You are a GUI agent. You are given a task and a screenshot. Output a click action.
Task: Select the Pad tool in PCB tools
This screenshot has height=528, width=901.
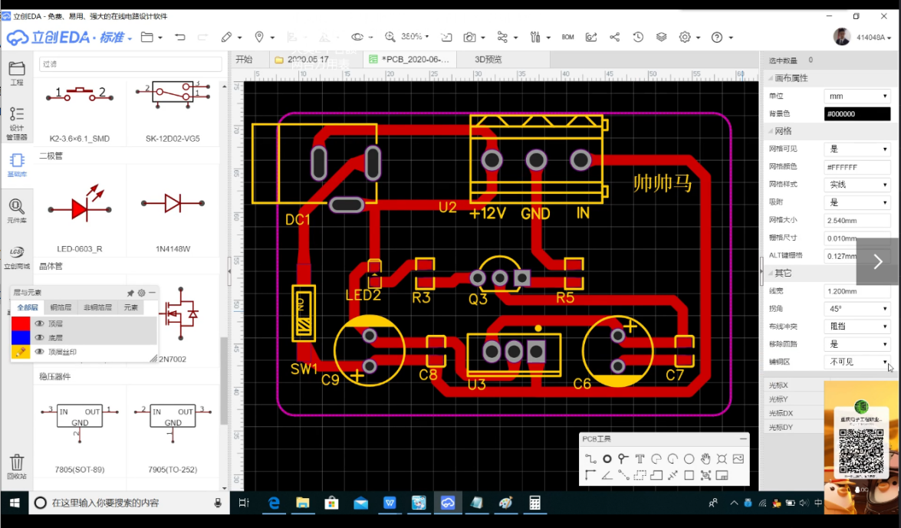click(x=607, y=459)
